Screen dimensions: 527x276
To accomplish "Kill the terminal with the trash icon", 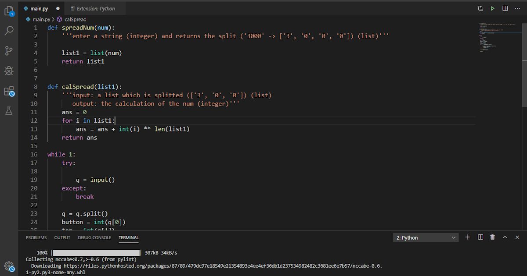I will click(x=493, y=237).
